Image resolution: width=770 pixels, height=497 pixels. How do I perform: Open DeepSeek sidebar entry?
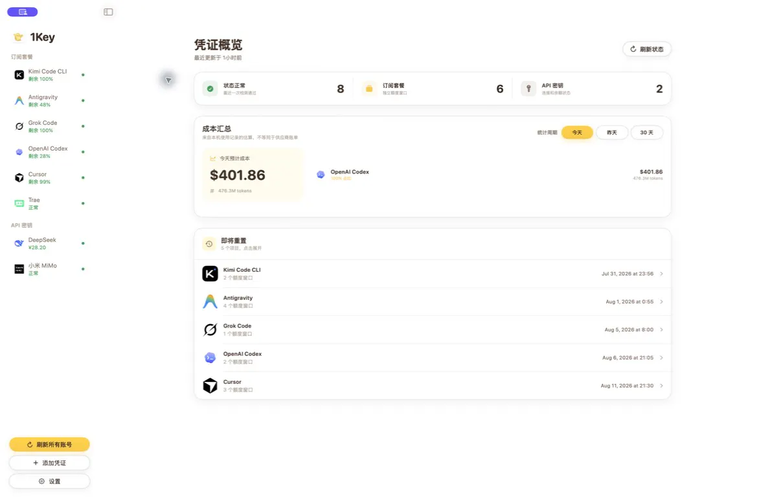click(49, 243)
